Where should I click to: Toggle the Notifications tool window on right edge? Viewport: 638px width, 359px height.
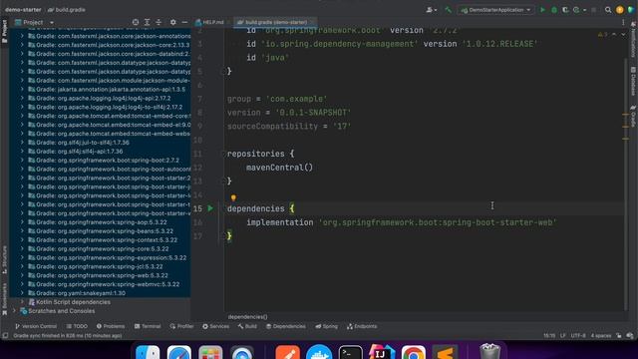pos(633,39)
